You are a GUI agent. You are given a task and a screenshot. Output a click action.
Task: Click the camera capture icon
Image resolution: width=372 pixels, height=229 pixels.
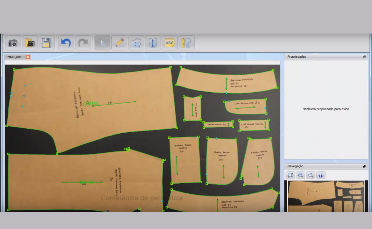(x=13, y=43)
